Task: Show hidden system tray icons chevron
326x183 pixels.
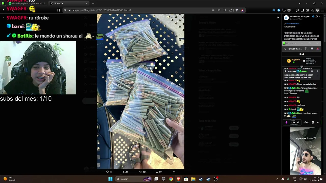Action: coord(277,179)
